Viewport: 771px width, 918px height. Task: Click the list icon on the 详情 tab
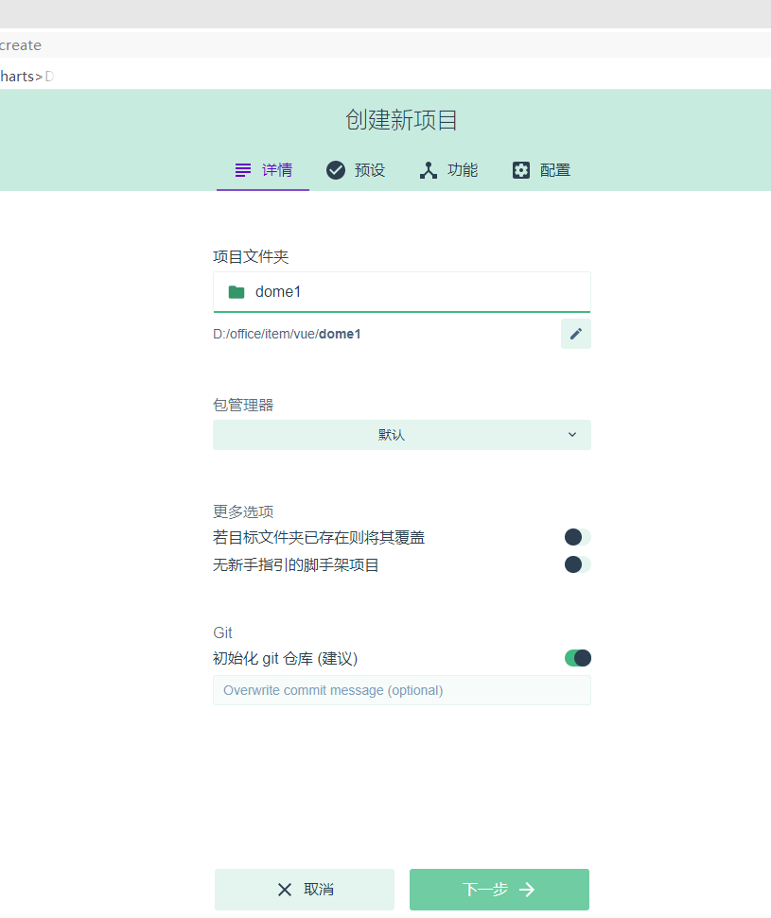click(x=242, y=170)
